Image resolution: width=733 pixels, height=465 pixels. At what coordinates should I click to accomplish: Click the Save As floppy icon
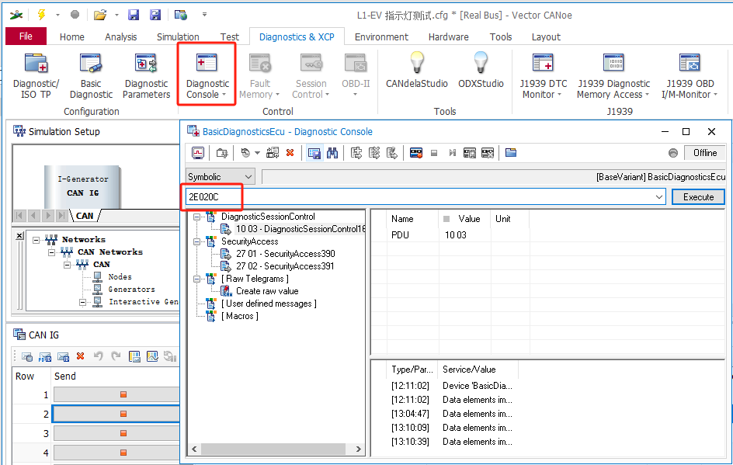click(x=155, y=15)
